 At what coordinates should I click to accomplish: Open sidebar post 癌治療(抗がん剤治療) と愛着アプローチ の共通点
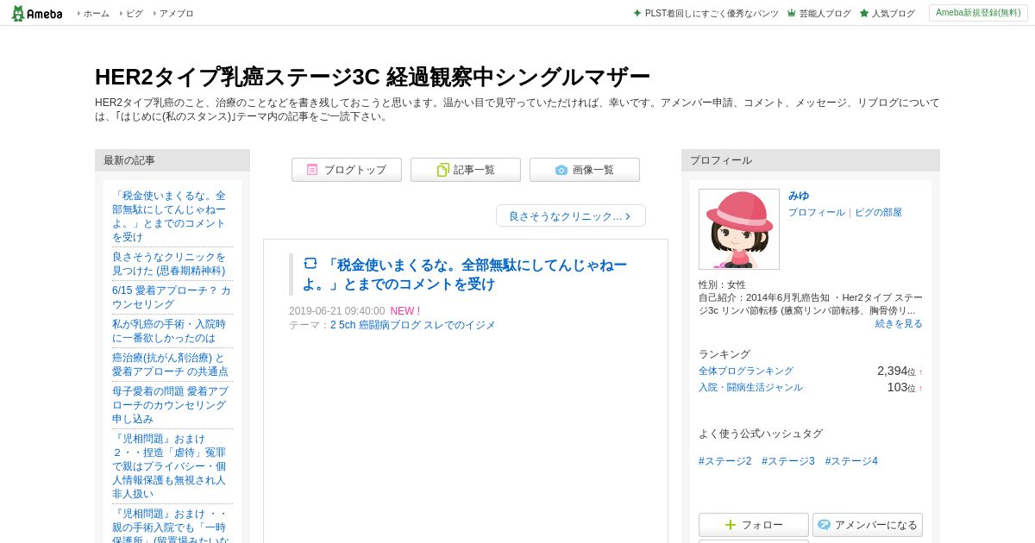click(170, 365)
